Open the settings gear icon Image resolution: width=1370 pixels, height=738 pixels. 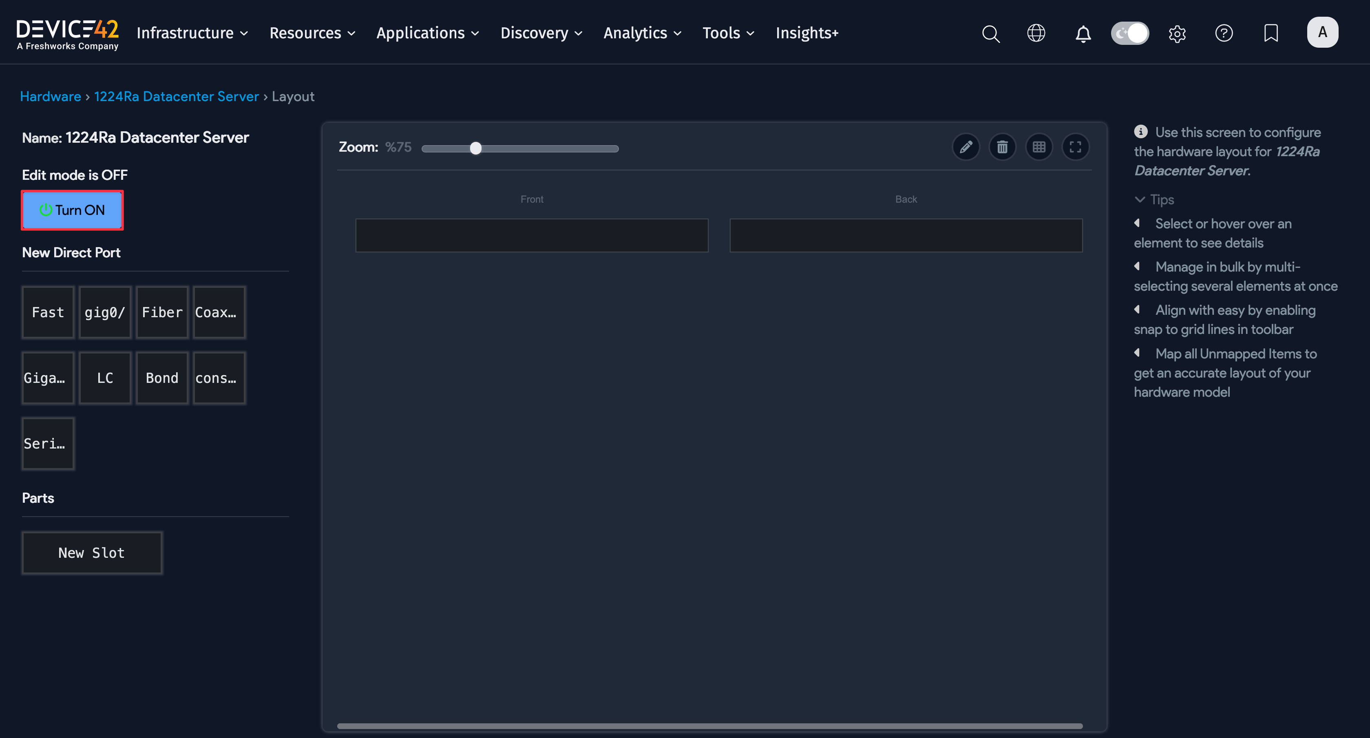(1177, 33)
